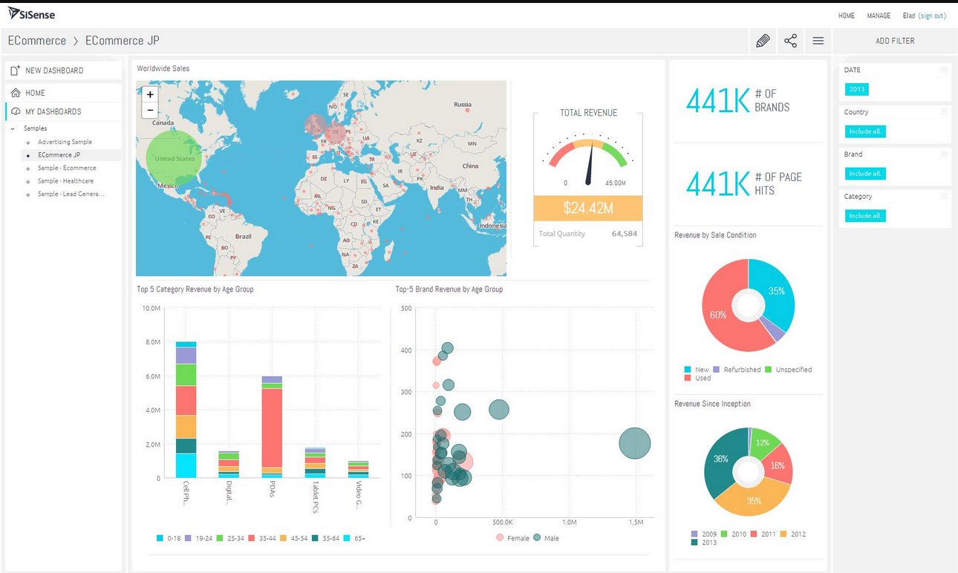The image size is (958, 573).
Task: Zoom in on the world map
Action: [150, 95]
